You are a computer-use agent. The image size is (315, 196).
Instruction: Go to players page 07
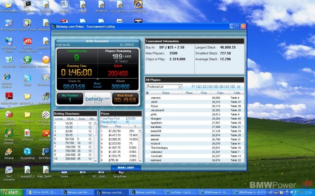pyautogui.click(x=227, y=86)
